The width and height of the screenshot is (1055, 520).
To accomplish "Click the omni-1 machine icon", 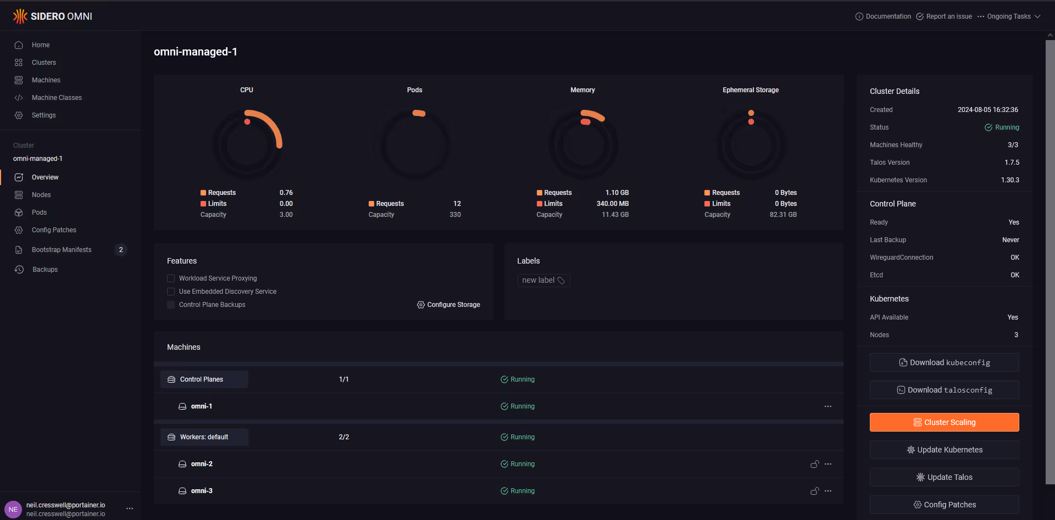I will (x=182, y=406).
